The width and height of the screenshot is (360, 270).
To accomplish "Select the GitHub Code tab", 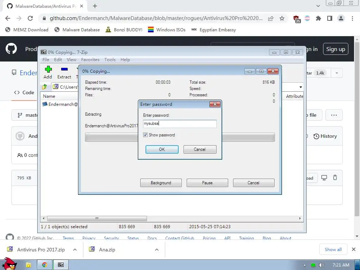I will (x=24, y=92).
